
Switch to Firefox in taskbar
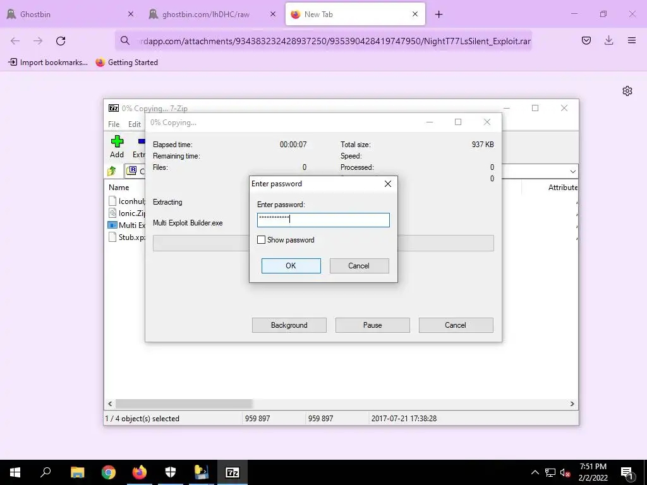(140, 472)
